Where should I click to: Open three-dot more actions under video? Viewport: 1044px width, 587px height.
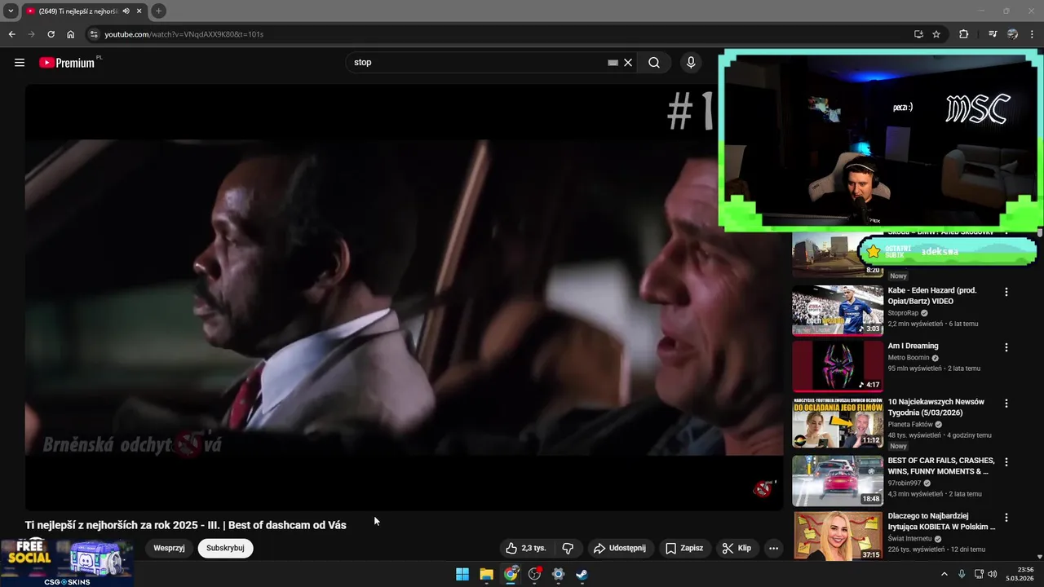[773, 548]
